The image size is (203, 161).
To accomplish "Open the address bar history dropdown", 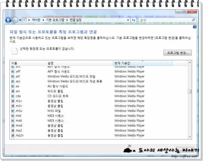I will 128,20.
